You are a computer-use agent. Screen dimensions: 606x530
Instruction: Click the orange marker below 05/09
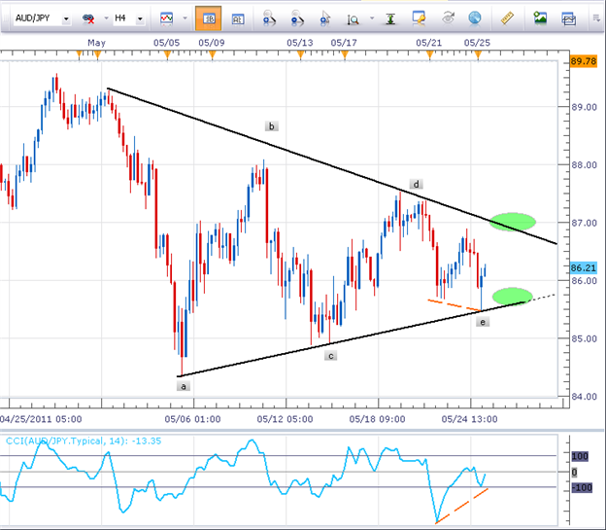coord(212,55)
